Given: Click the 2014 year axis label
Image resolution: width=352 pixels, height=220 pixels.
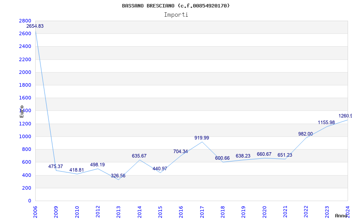Looking at the screenshot, I should tap(139, 212).
